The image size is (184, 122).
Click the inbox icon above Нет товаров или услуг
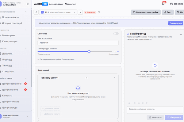coord(78,88)
